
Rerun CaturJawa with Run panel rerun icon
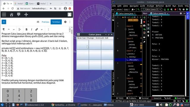[144, 18]
